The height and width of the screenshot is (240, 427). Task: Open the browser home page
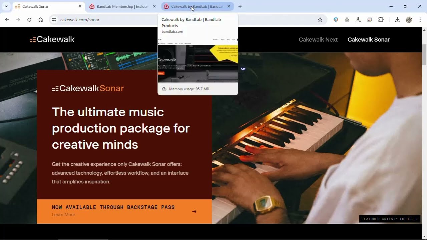pyautogui.click(x=41, y=20)
